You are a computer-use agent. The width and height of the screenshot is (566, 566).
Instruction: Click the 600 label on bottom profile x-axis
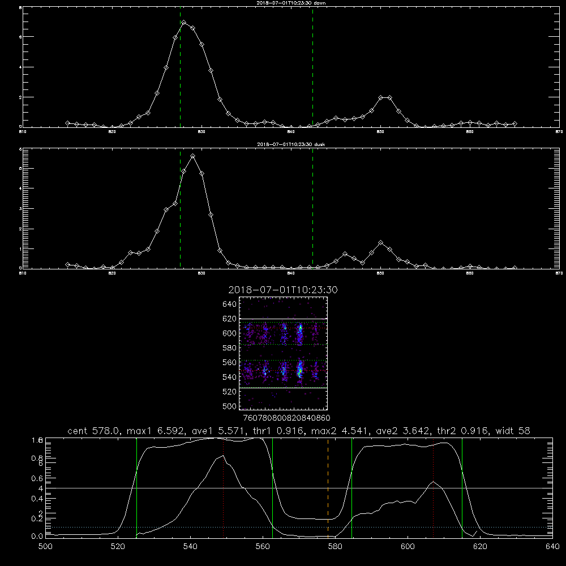[408, 547]
